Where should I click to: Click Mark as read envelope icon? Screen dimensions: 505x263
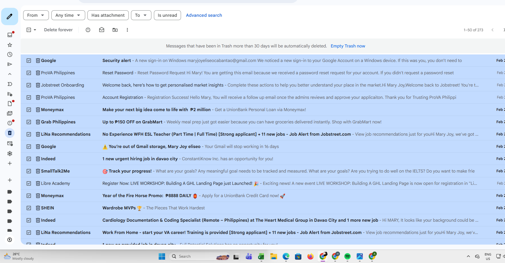click(x=102, y=30)
